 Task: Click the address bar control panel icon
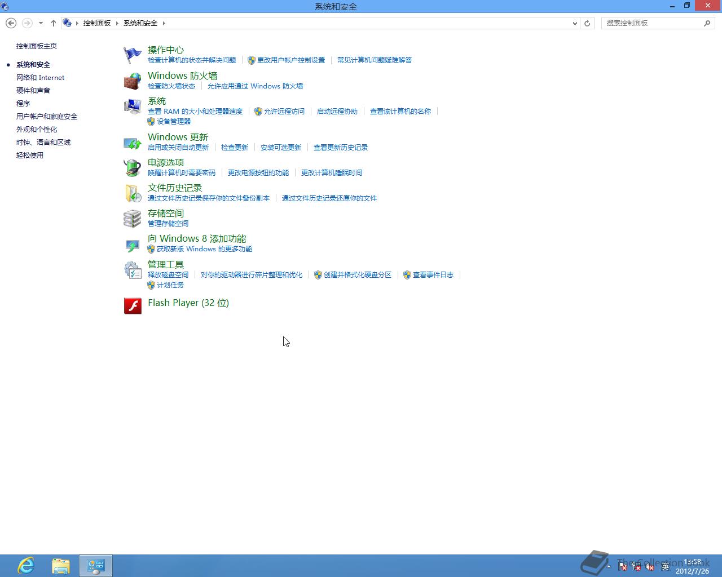67,23
